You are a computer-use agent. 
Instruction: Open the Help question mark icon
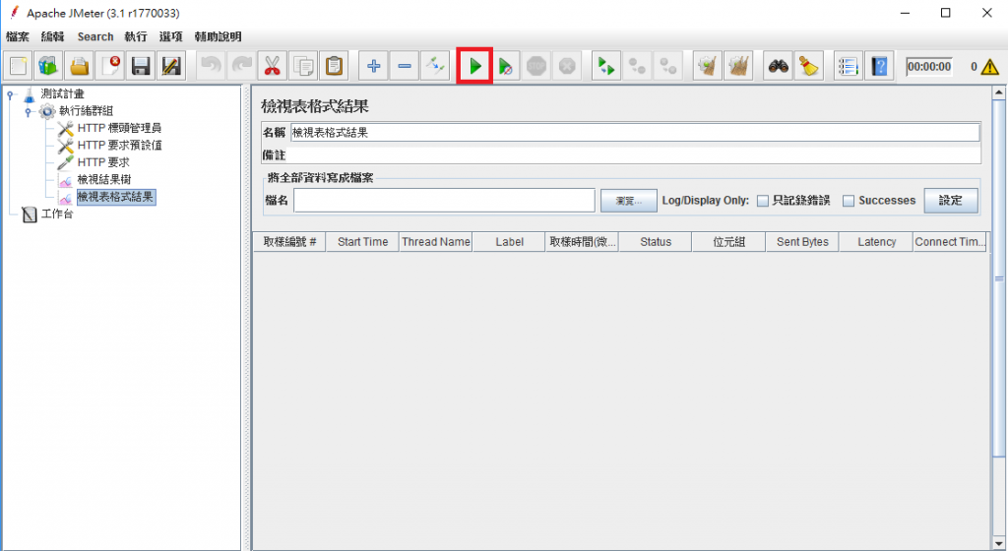coord(879,66)
